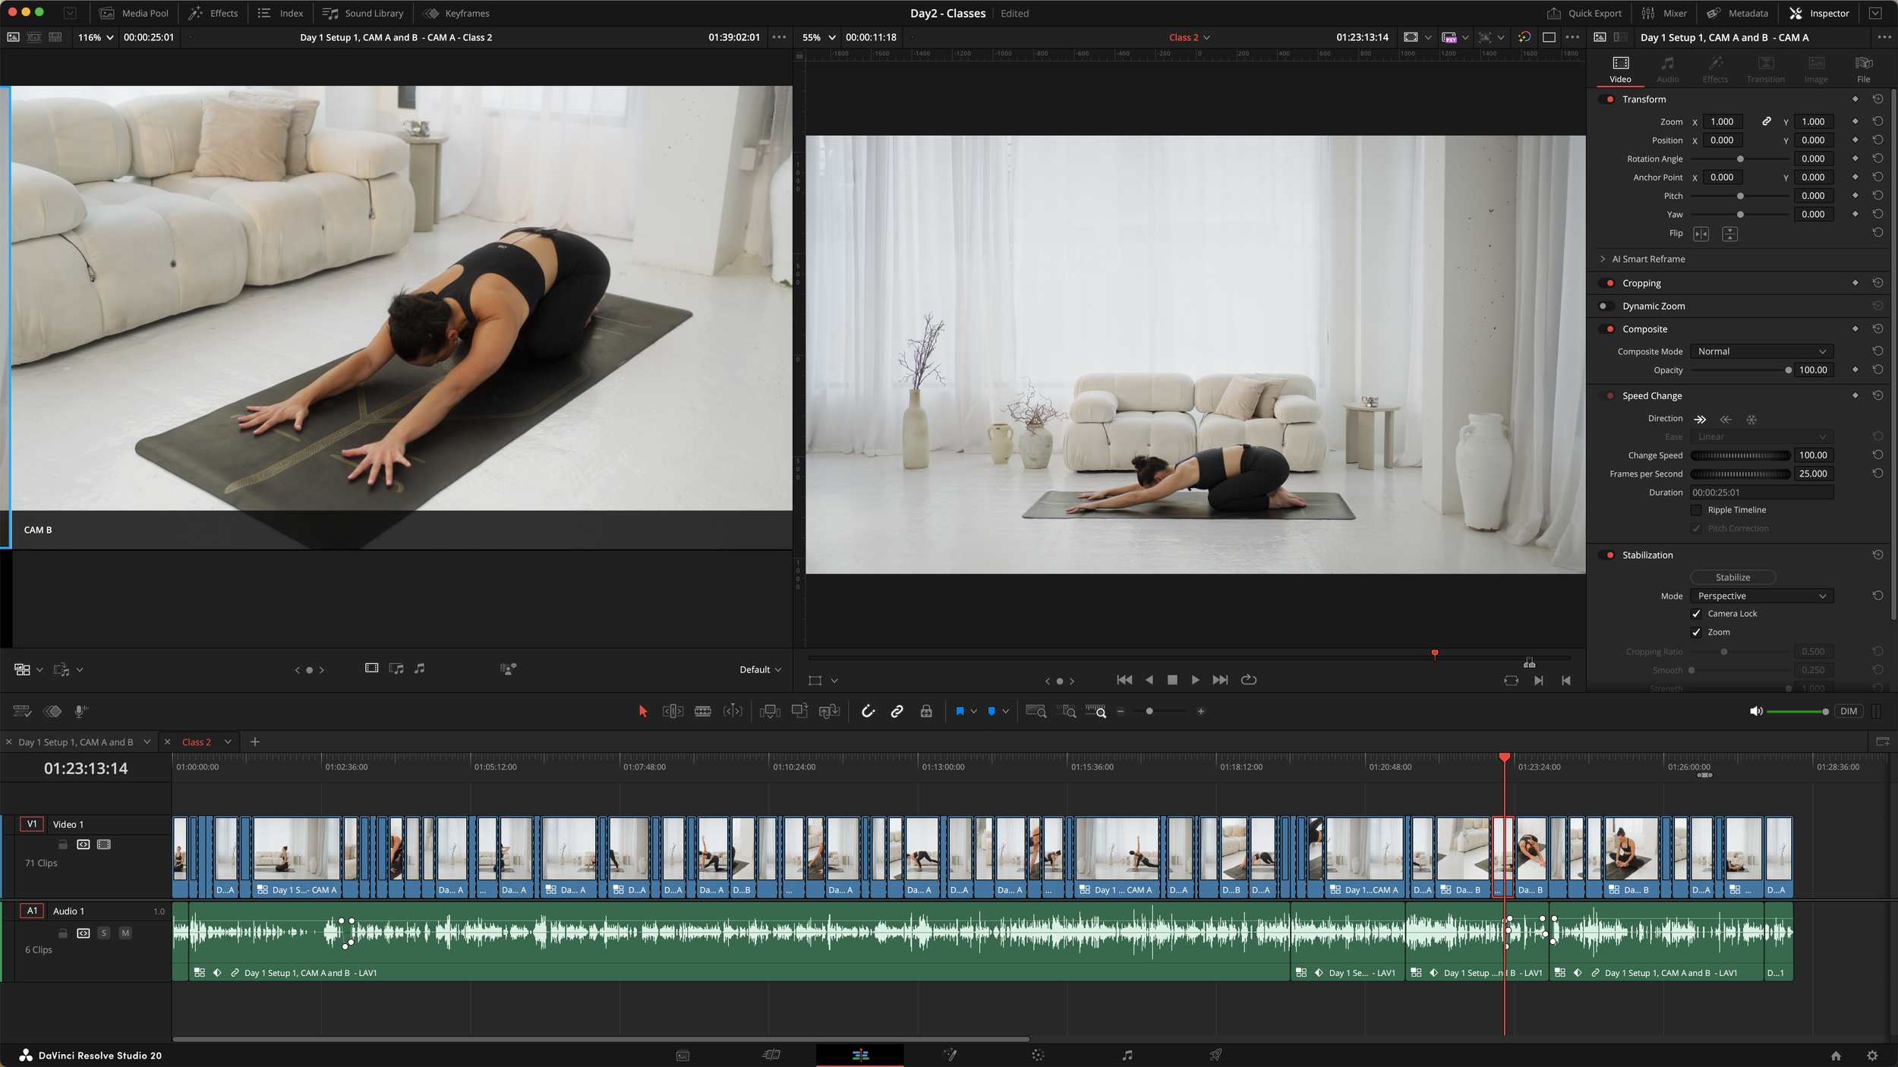This screenshot has width=1898, height=1067.
Task: Mute Audio 1 track with M button
Action: point(125,933)
